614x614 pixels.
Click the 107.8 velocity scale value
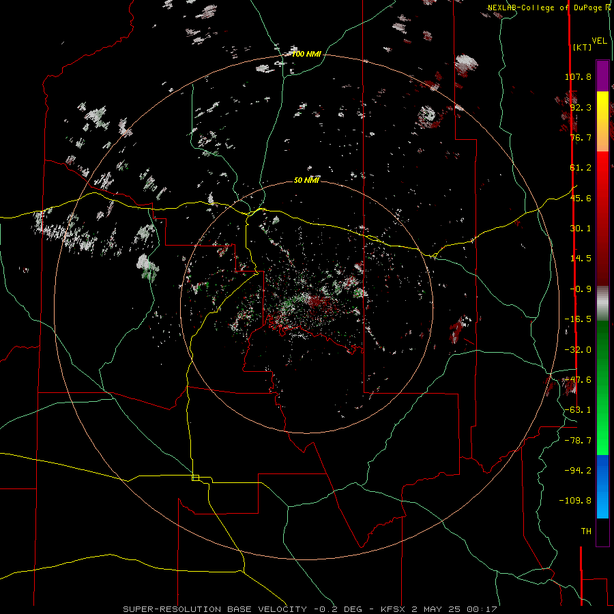click(x=578, y=76)
